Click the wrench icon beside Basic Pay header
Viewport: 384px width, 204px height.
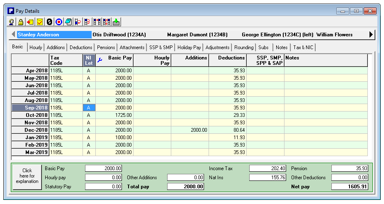(x=100, y=60)
